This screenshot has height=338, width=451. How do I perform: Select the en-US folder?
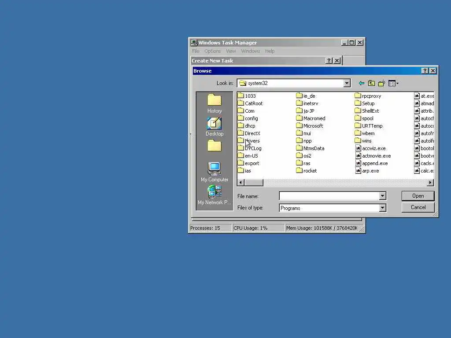click(248, 156)
